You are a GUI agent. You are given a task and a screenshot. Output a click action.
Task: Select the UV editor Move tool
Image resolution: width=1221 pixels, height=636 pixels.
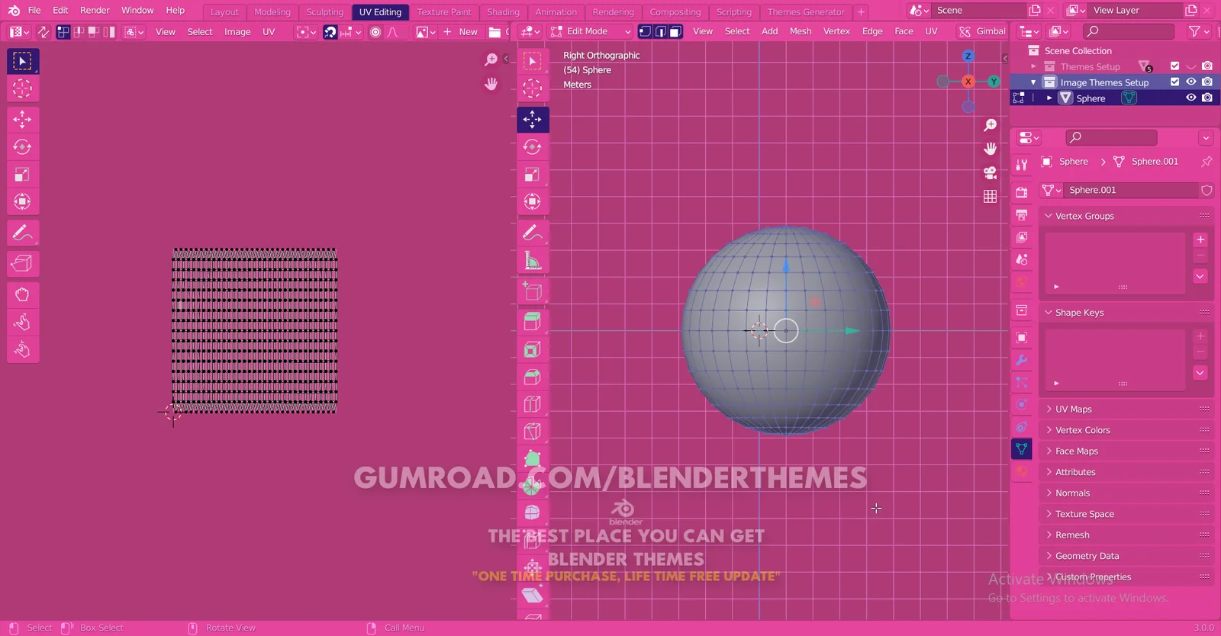click(x=23, y=120)
